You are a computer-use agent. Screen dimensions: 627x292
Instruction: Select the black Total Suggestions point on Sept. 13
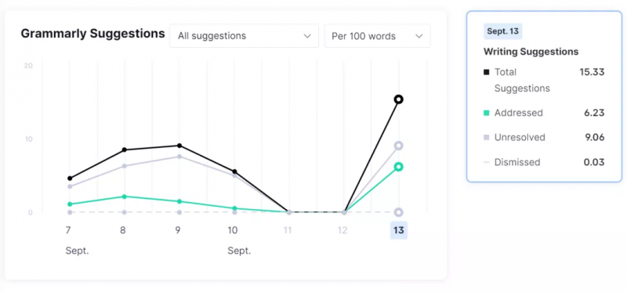pos(398,99)
